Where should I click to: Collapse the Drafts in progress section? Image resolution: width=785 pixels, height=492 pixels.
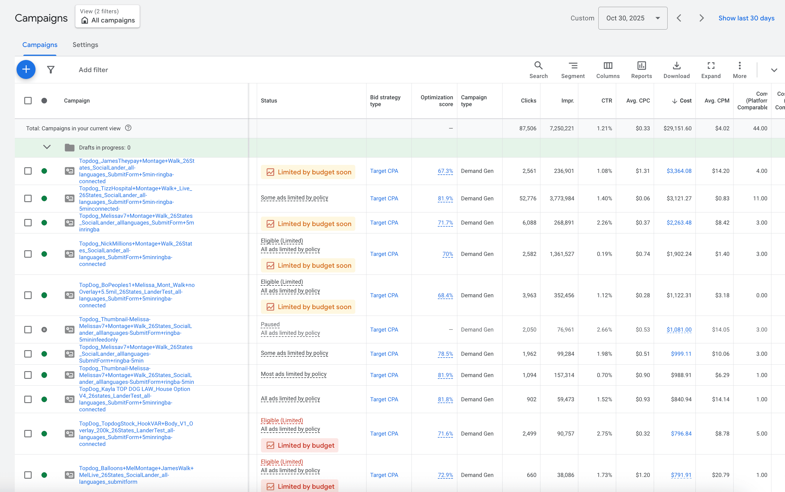coord(46,147)
